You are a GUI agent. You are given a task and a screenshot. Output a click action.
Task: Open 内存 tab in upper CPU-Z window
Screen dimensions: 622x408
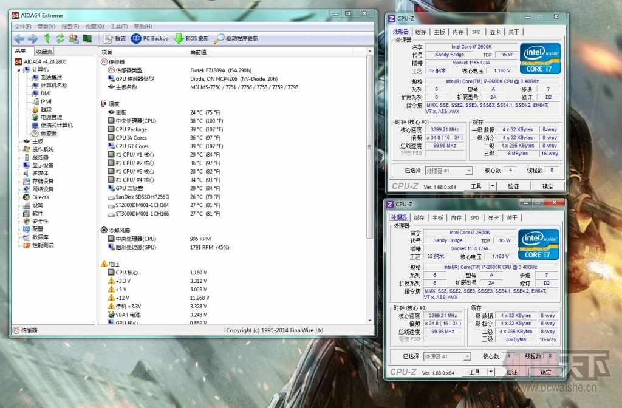[x=458, y=32]
